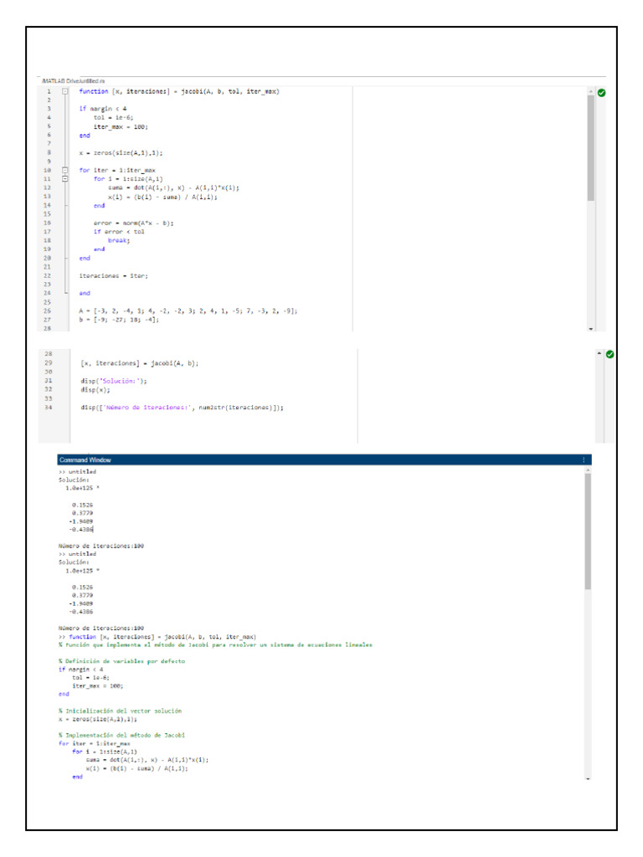Click the green code-check icon in the top editor

point(601,93)
